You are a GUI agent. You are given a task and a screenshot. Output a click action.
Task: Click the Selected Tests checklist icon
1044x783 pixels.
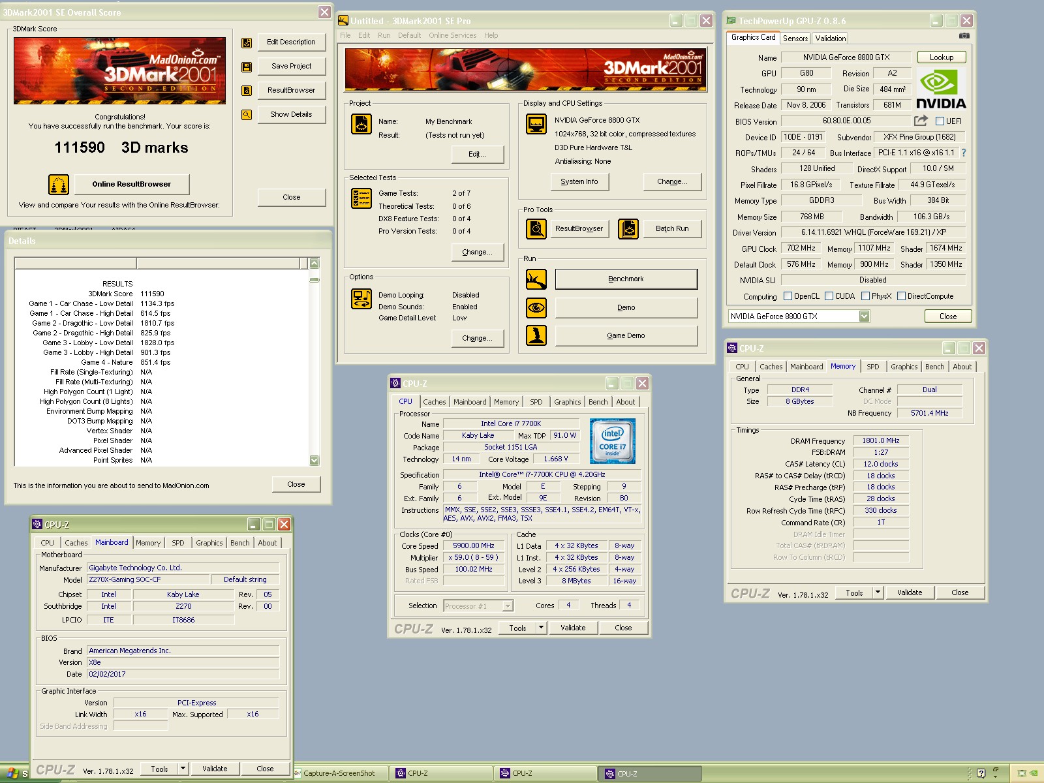tap(361, 198)
